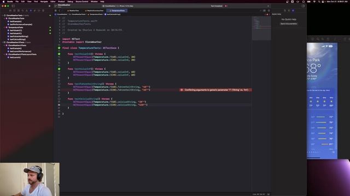Open the Source Control menu

tap(81, 2)
